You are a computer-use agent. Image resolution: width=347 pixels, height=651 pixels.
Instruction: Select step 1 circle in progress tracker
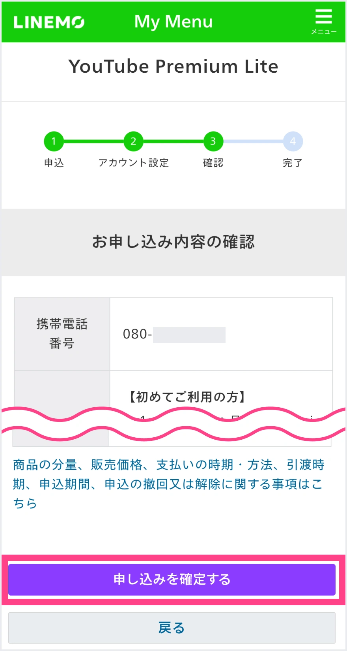pos(54,141)
